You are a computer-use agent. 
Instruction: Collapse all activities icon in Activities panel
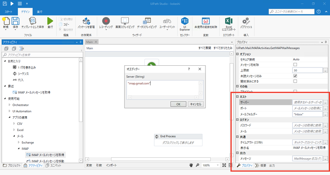[x=14, y=48]
